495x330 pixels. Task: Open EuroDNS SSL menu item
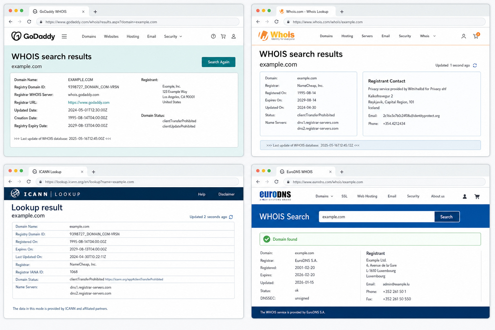[345, 196]
